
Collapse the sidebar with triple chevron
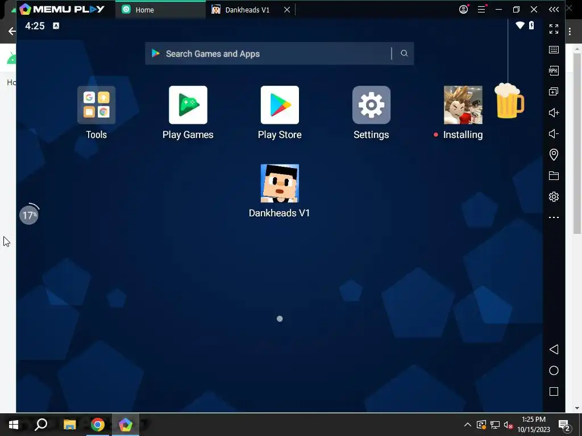click(554, 9)
